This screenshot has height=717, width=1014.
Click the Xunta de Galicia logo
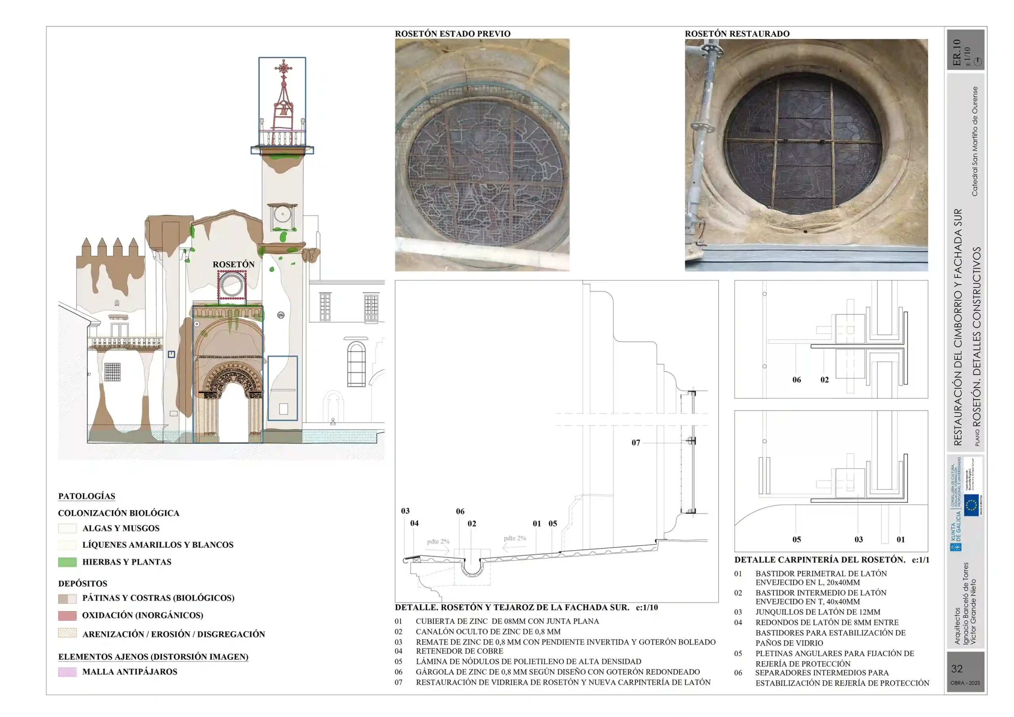956,530
